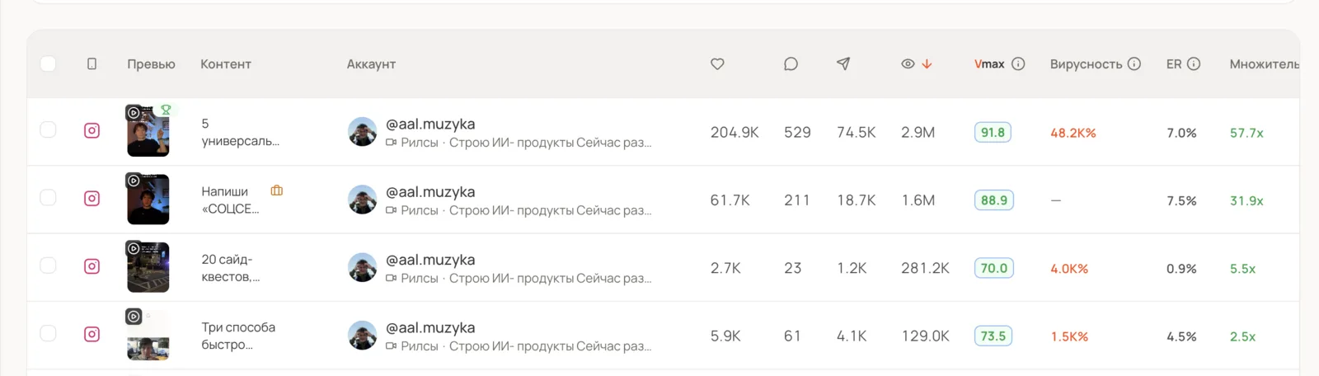
Task: Click the Аккаунт column header
Action: (x=371, y=63)
